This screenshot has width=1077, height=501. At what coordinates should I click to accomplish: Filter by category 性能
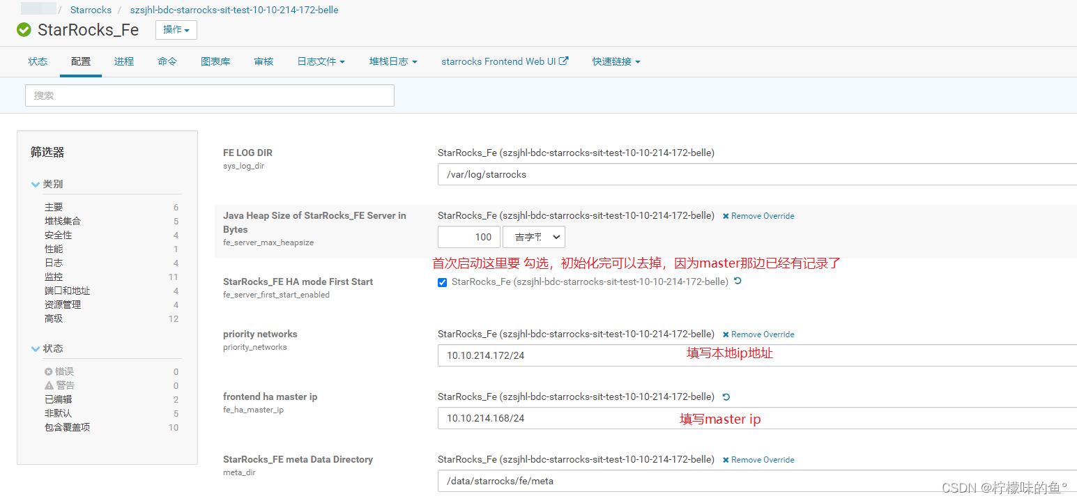(54, 249)
